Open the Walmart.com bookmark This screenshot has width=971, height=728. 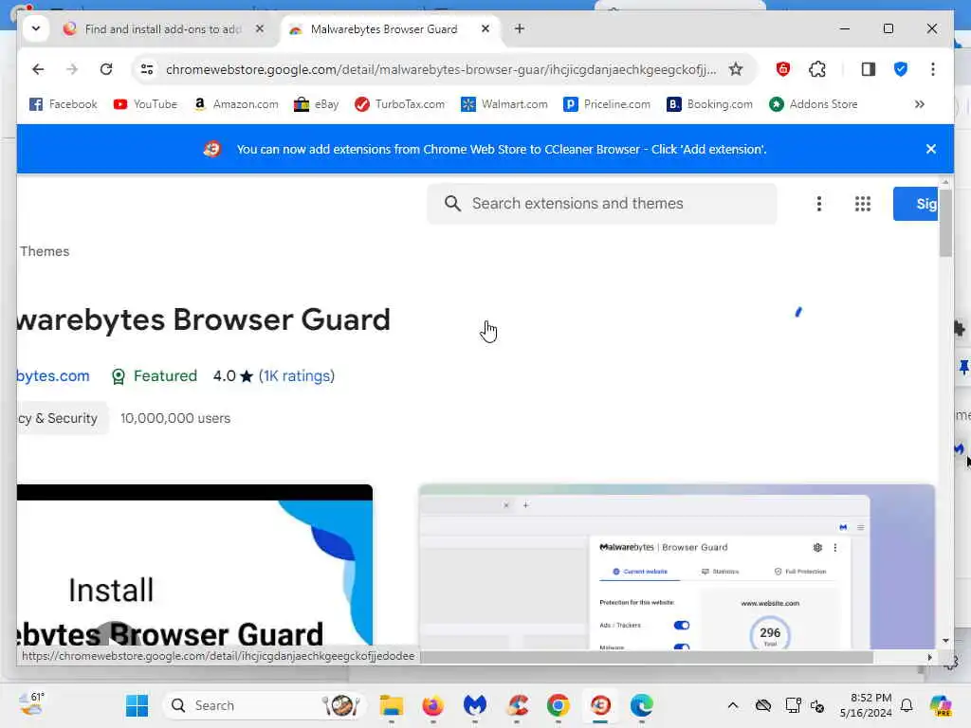tap(504, 104)
